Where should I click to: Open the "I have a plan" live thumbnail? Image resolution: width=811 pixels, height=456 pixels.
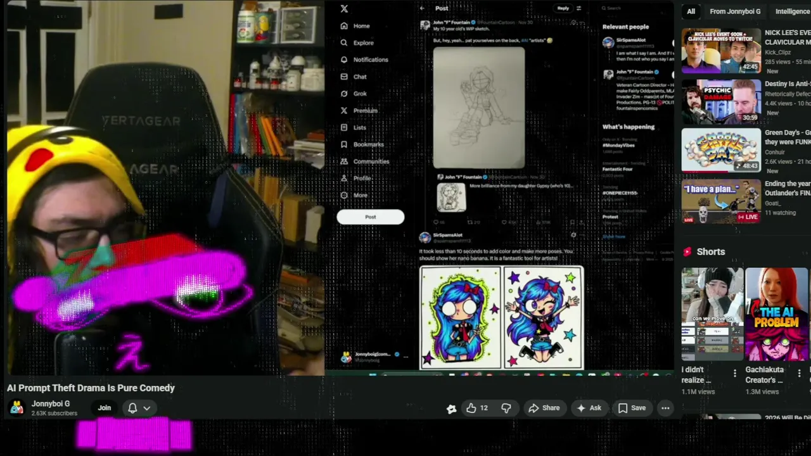[x=721, y=201]
